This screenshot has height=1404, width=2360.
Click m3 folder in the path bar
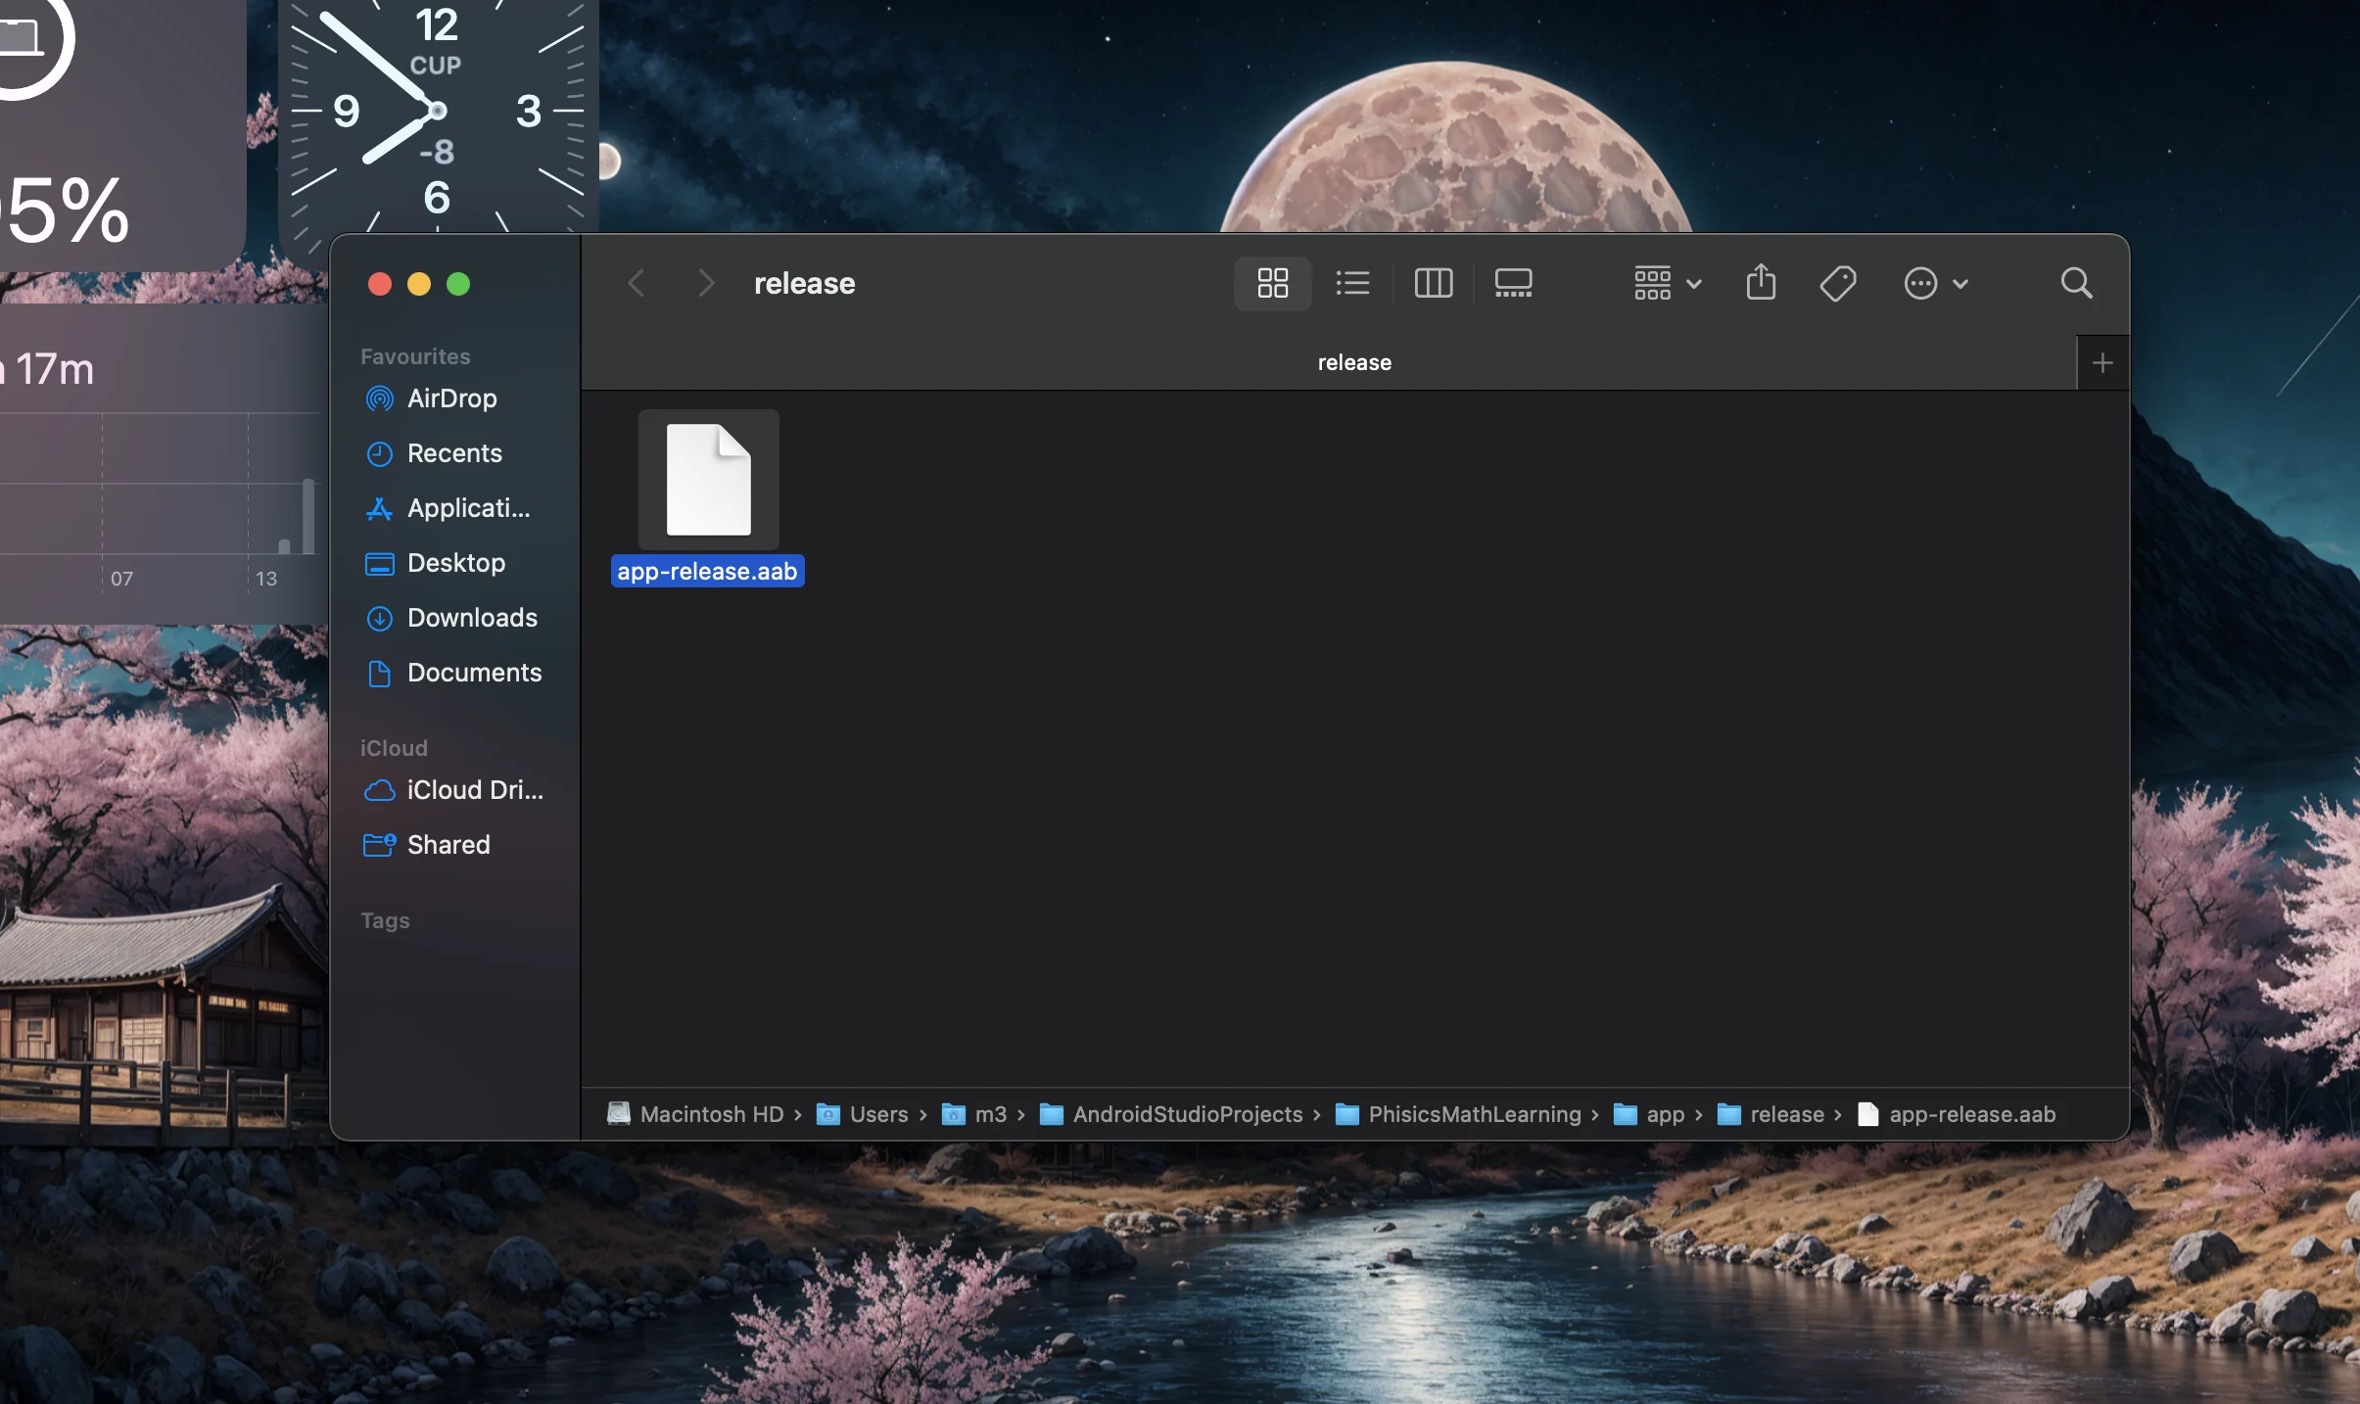coord(974,1114)
